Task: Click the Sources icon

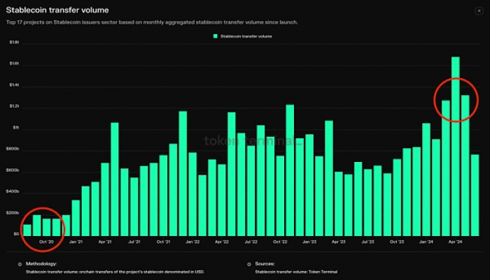Action: click(249, 264)
